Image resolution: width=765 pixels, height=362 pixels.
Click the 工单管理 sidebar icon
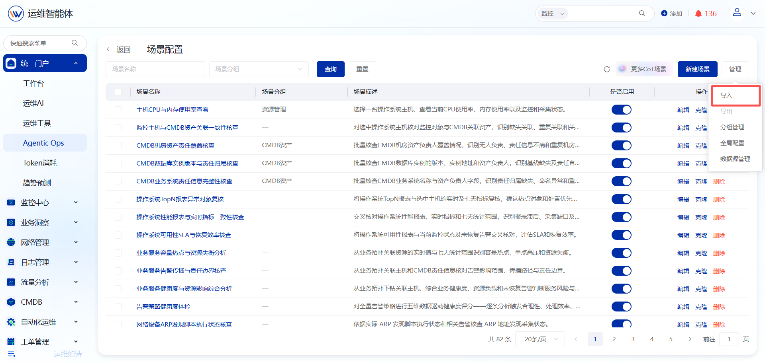11,342
